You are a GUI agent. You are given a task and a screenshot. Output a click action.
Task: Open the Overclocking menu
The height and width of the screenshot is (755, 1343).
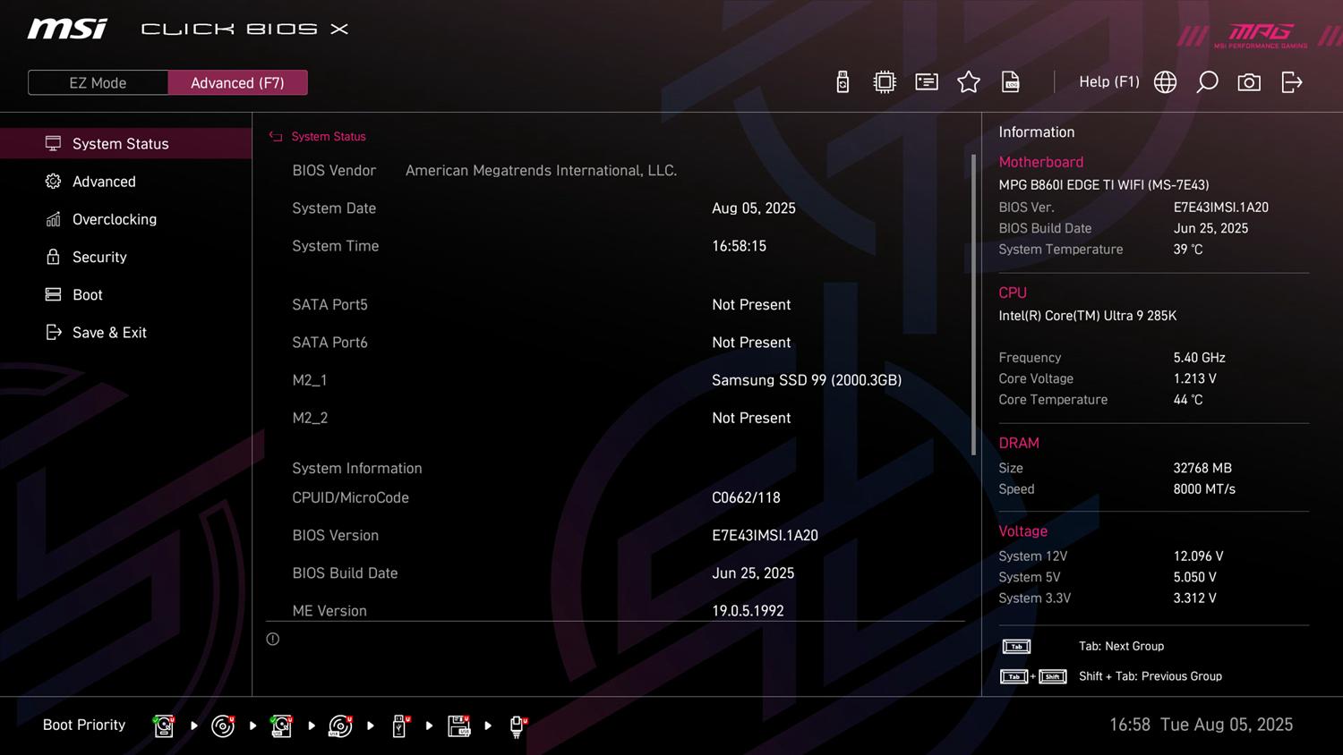pos(114,219)
